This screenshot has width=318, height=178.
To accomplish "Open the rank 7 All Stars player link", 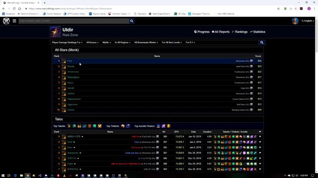I will [71, 93].
